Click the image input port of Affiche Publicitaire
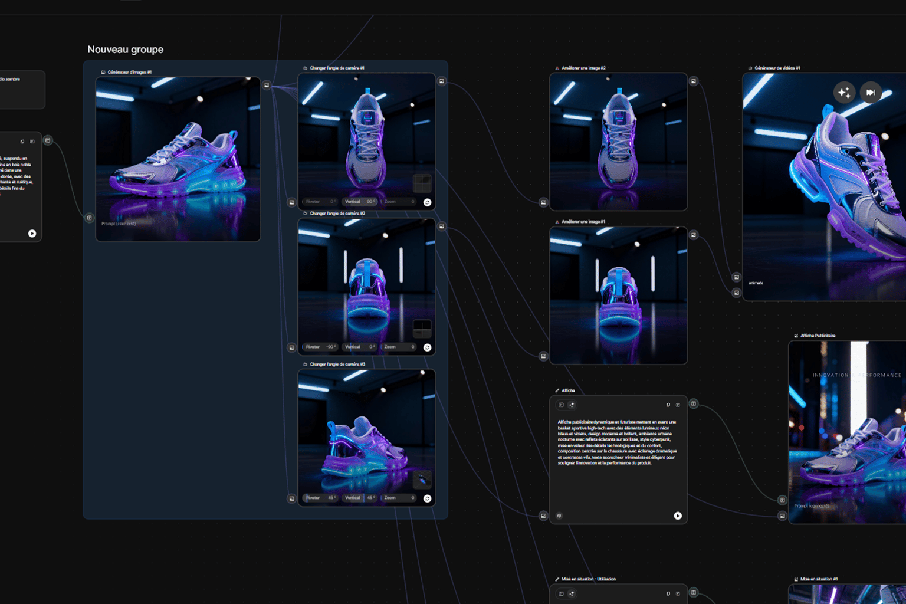Image resolution: width=906 pixels, height=604 pixels. tap(782, 516)
